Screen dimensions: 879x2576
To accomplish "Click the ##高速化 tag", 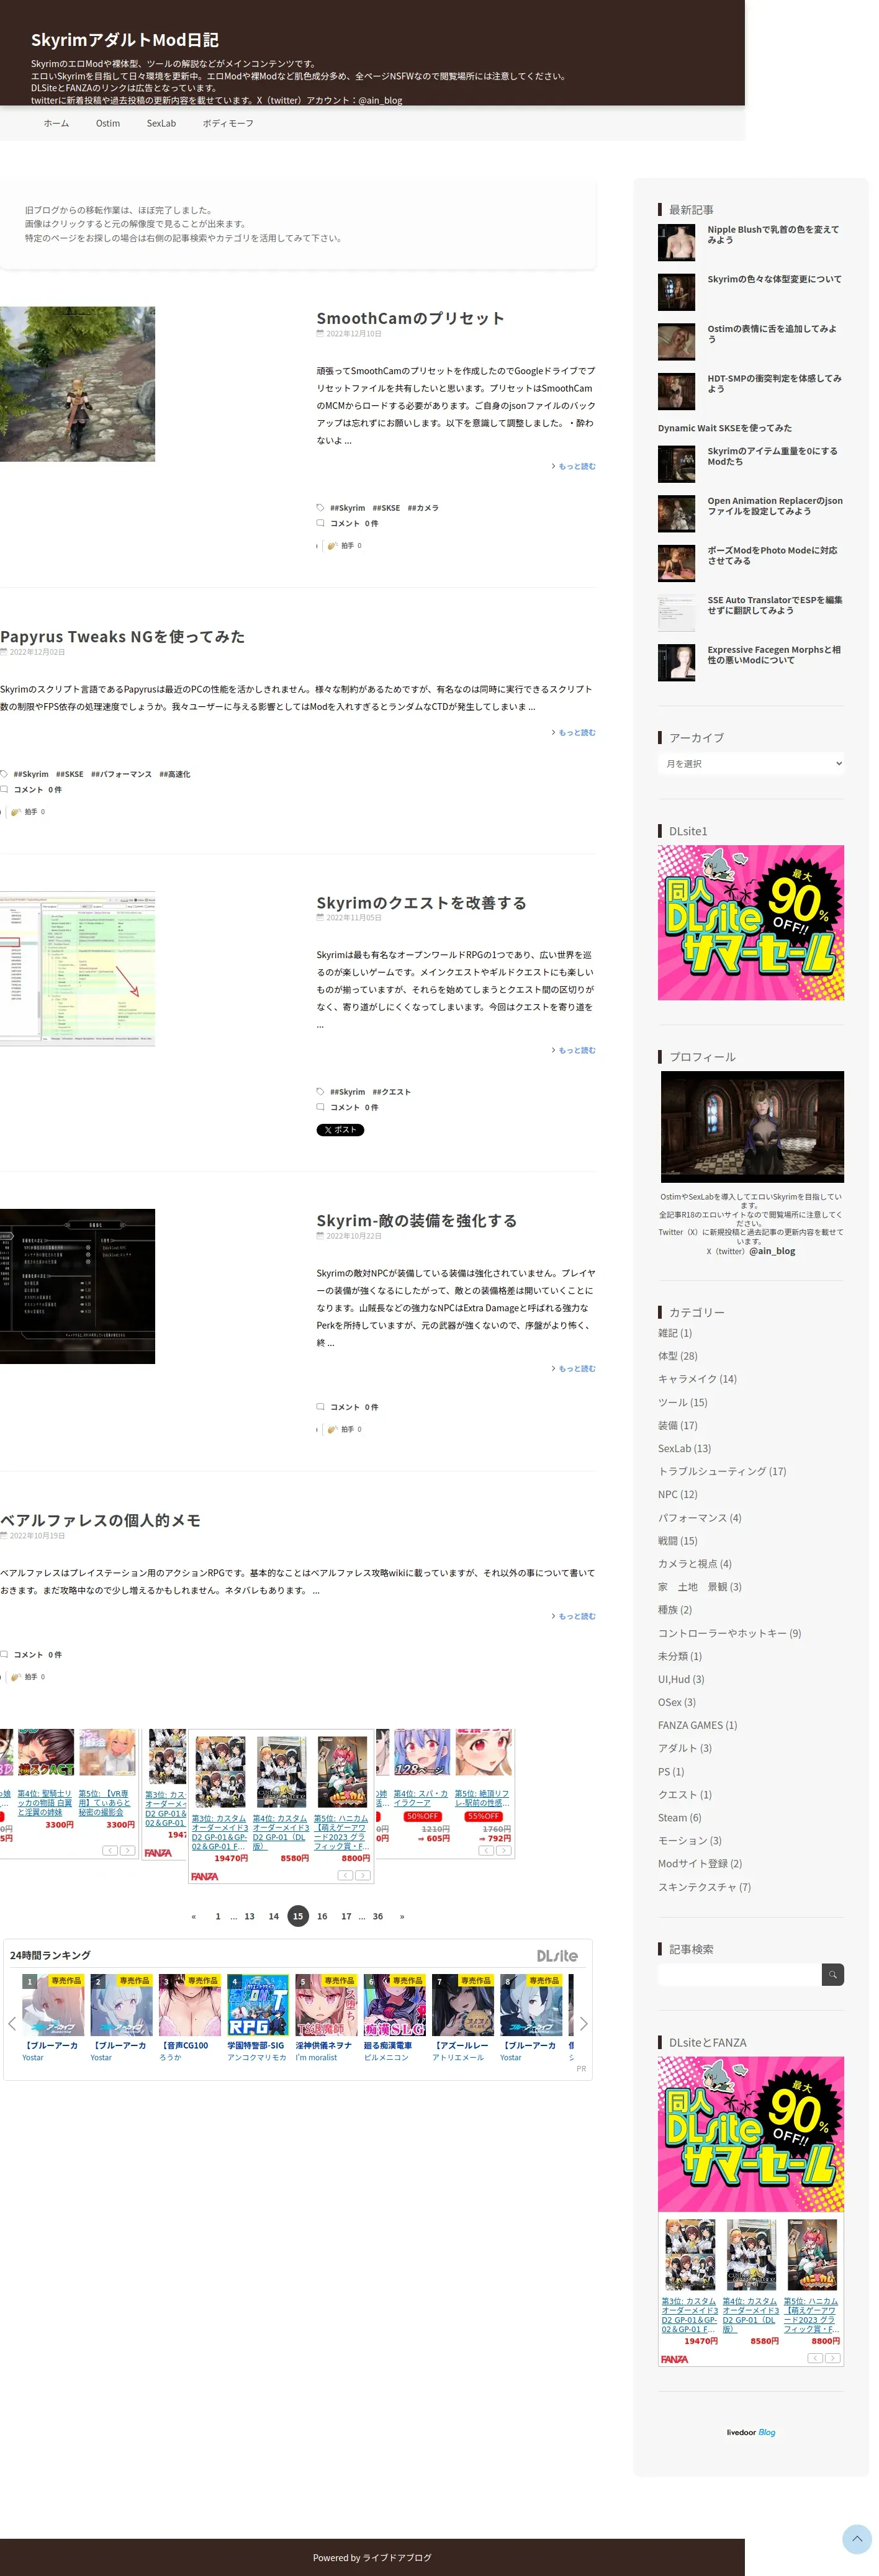I will coord(174,774).
